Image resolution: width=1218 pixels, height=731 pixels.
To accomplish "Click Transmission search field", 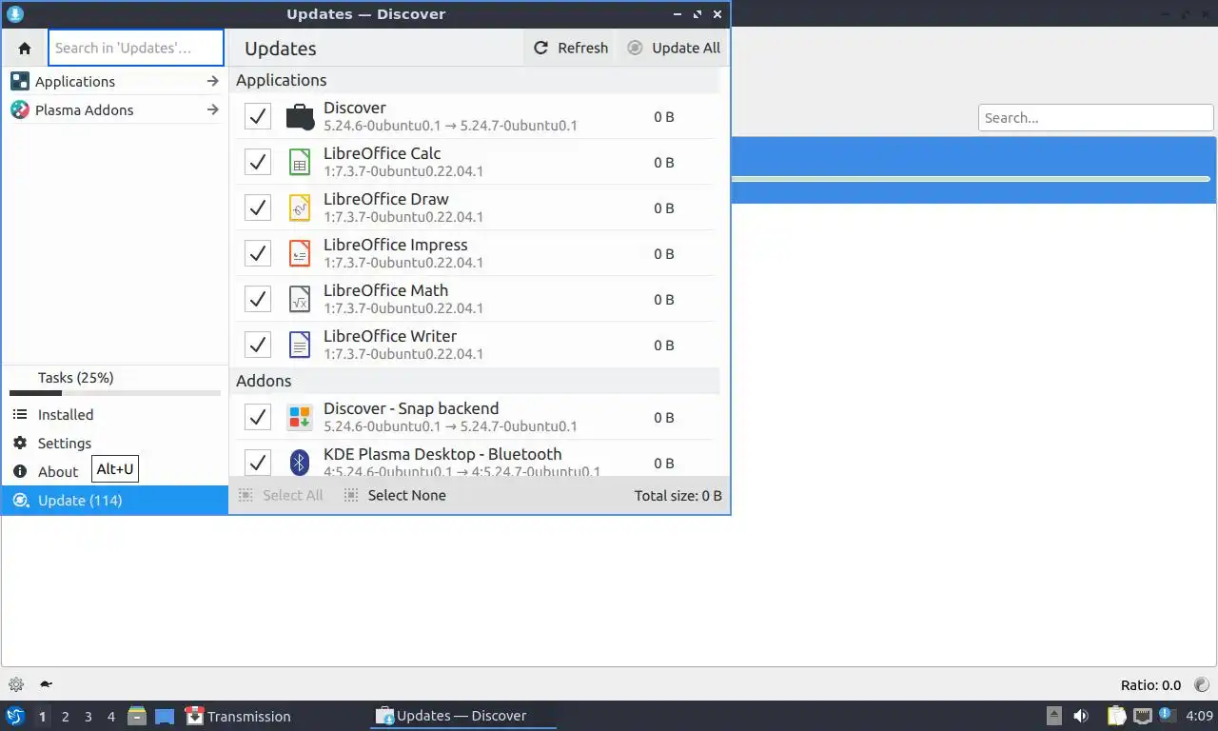I will point(1095,118).
